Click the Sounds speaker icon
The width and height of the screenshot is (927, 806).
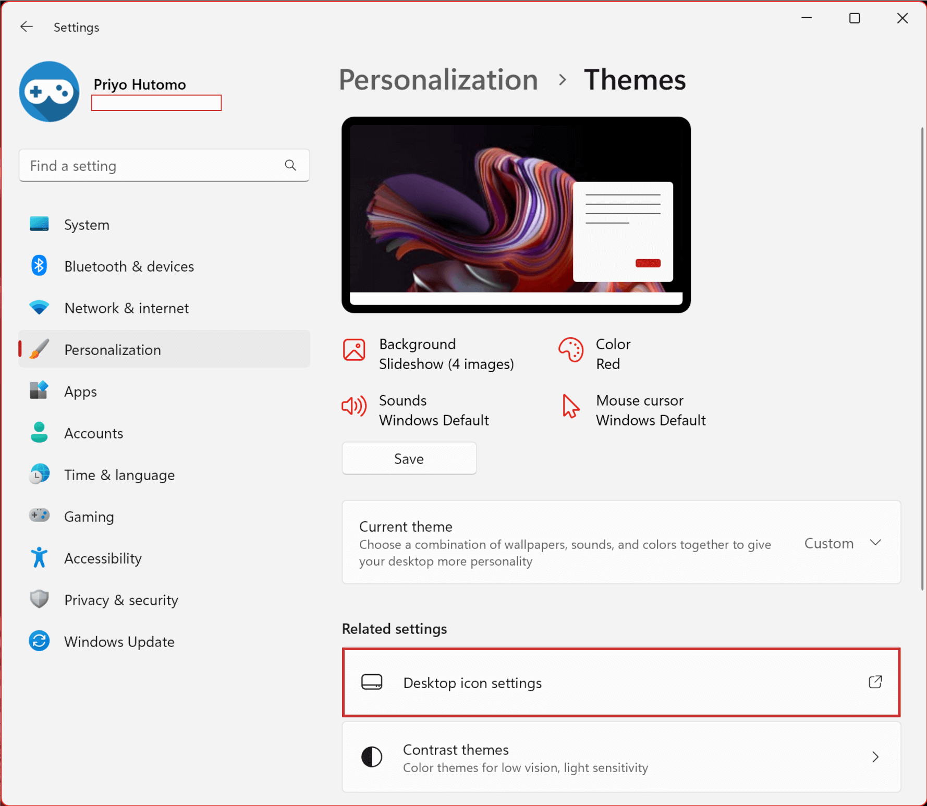(x=354, y=406)
